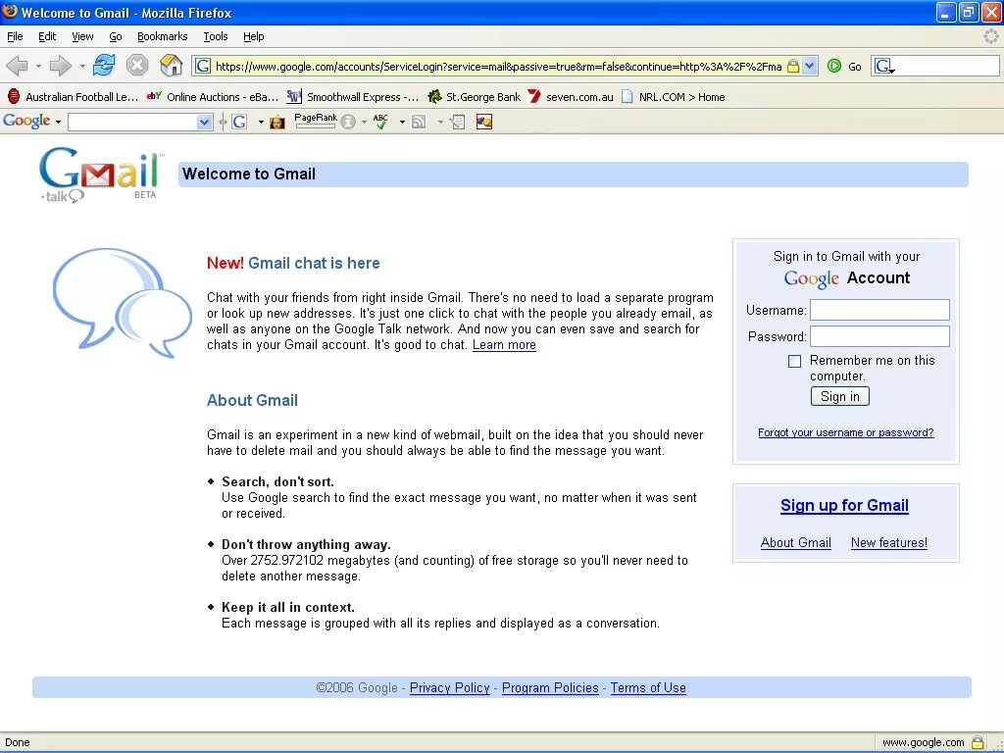
Task: Click the Firefox loading throbber icon
Action: [990, 36]
